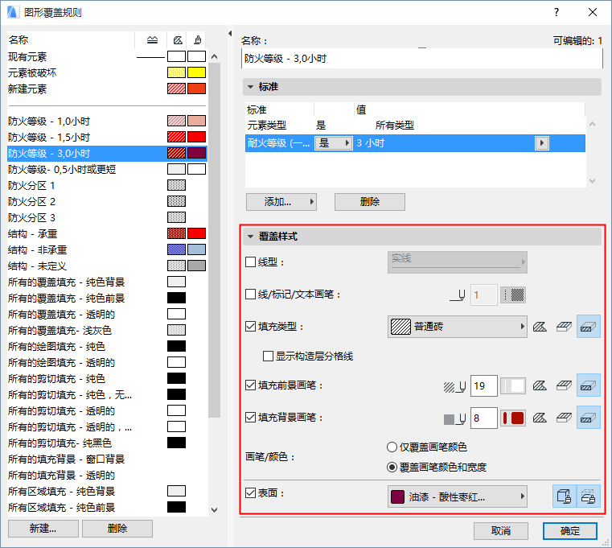Toggle cut fills icon in 填充前景画笔 row

(588, 386)
